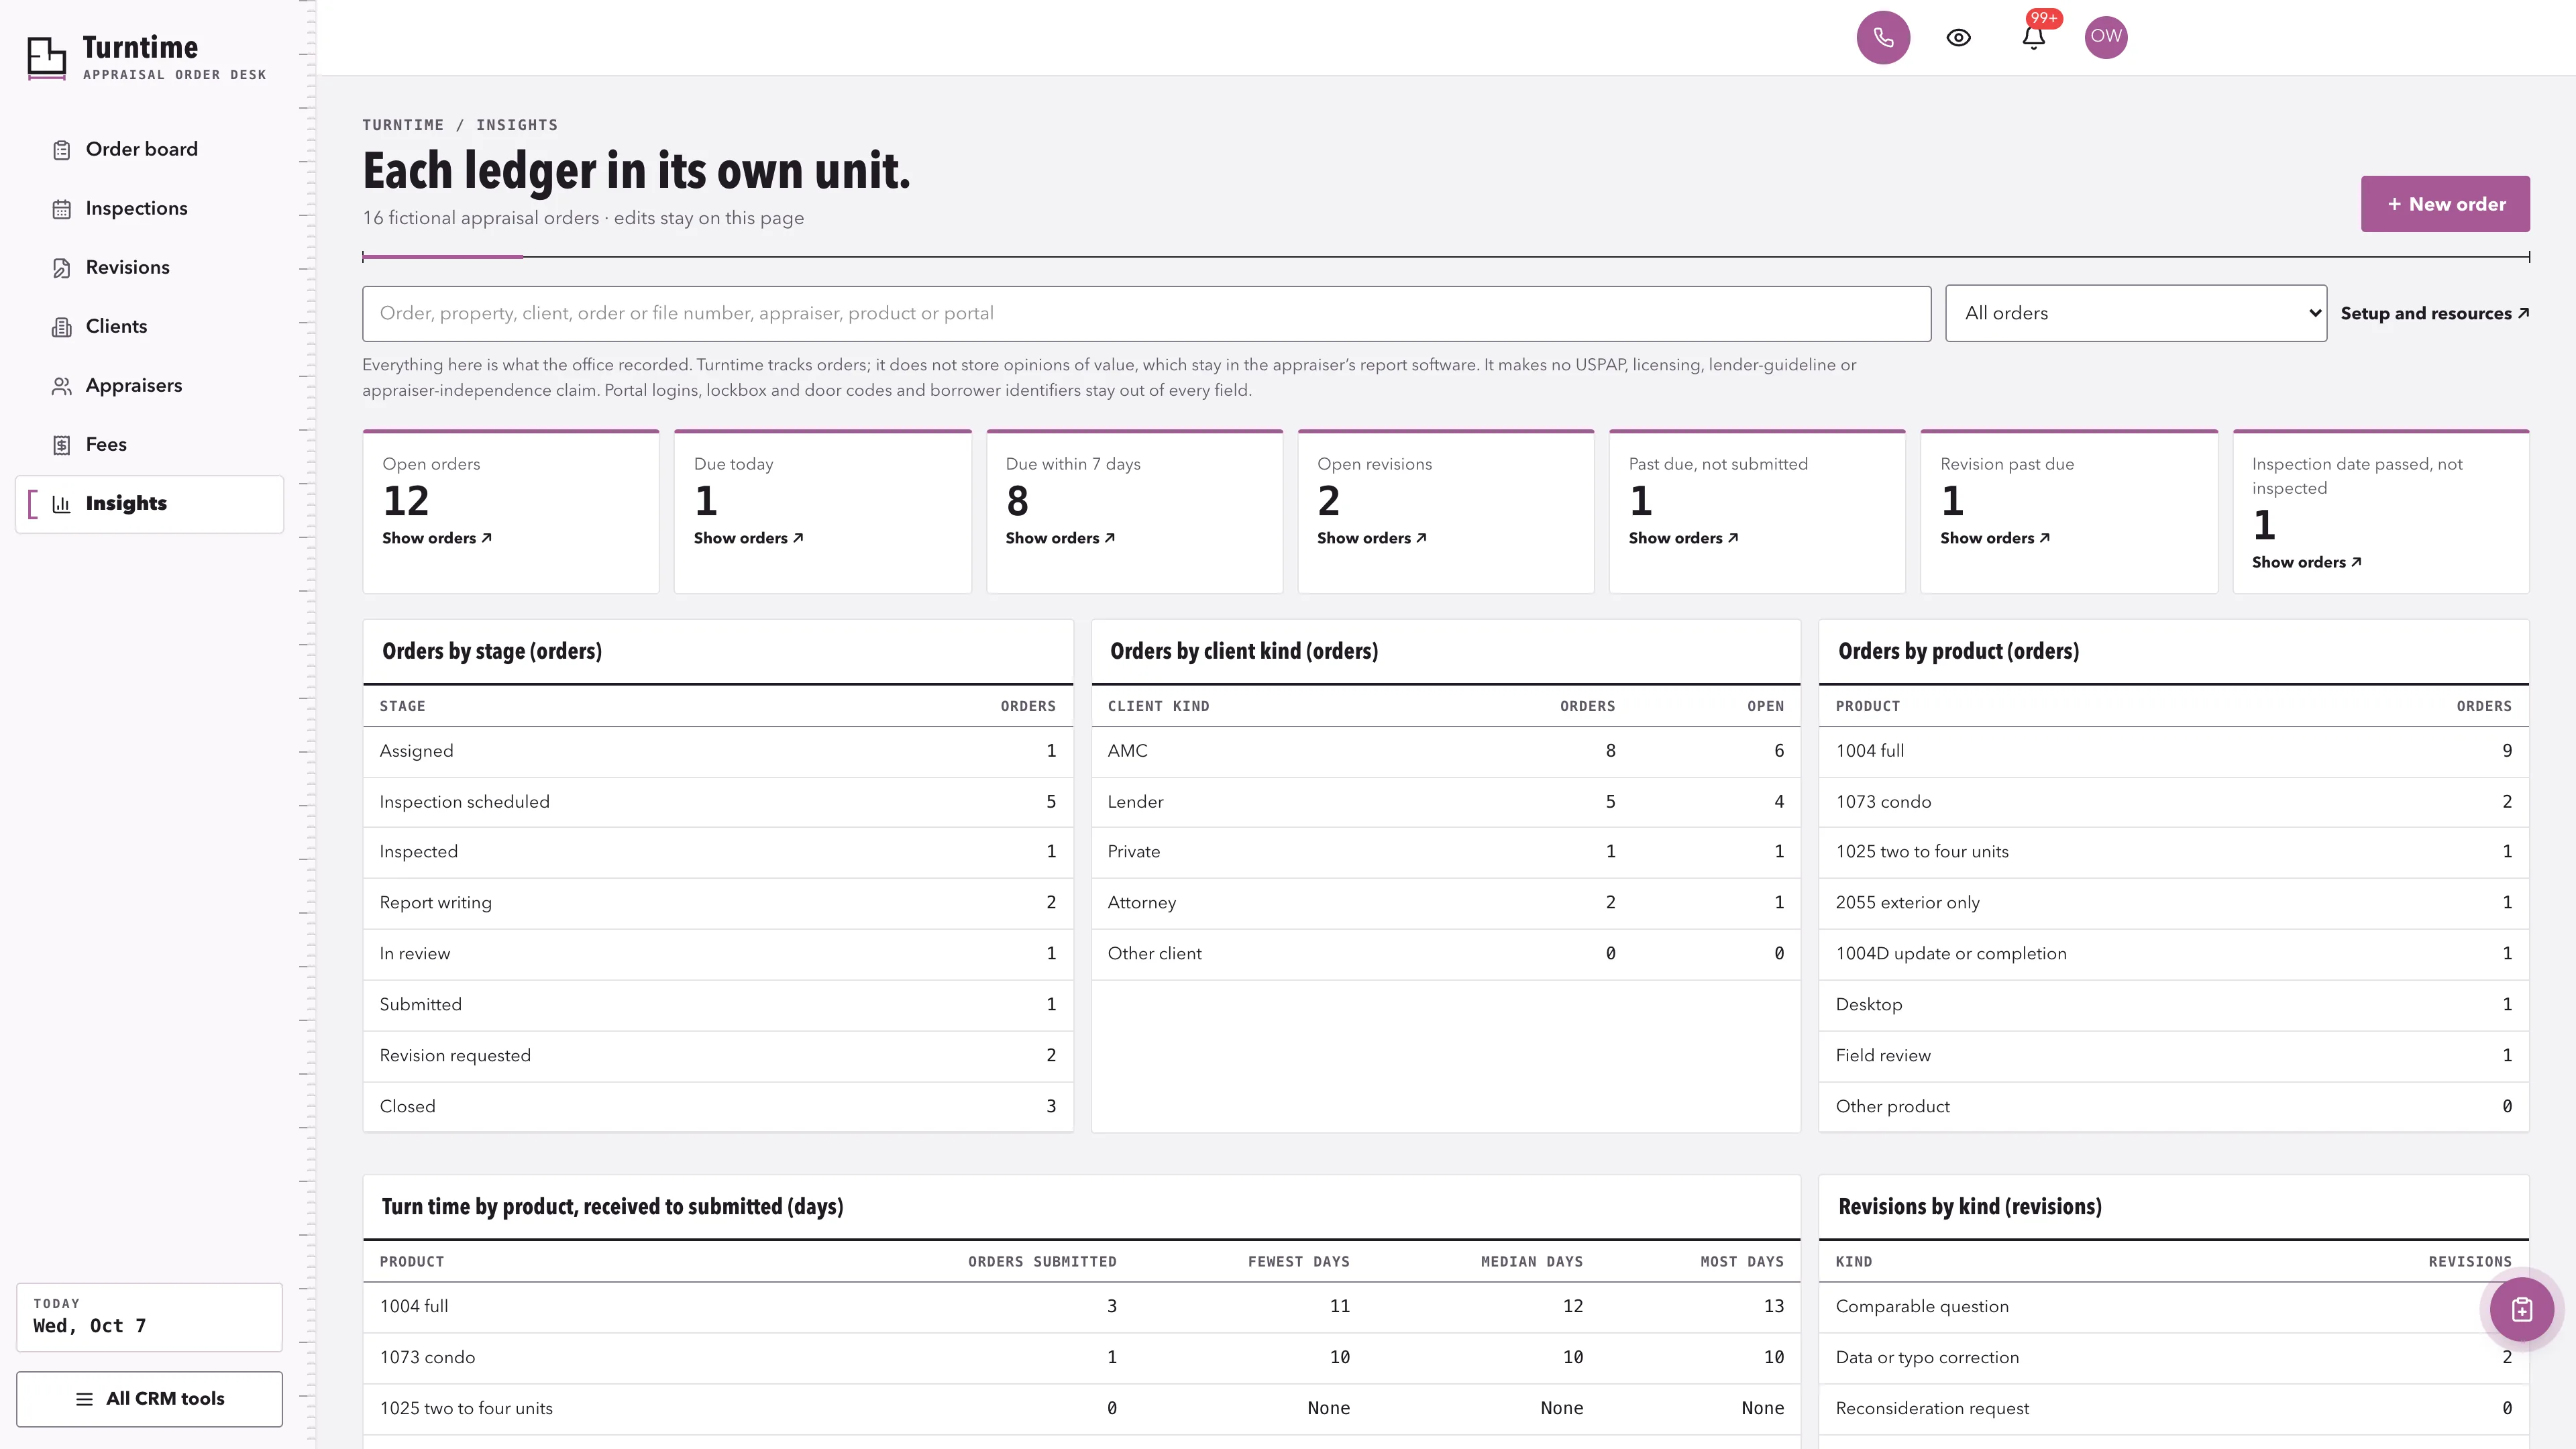Click the 'ORDERS SUBMITTED' column header
This screenshot has width=2576, height=1449.
click(x=1042, y=1262)
